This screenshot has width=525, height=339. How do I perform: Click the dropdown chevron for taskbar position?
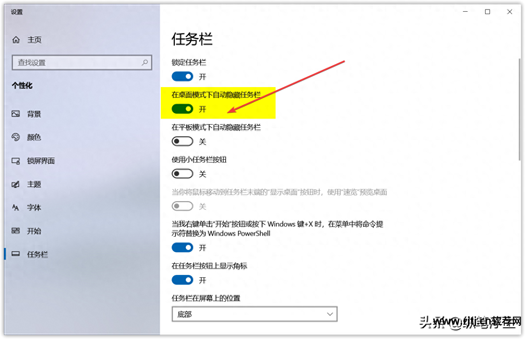tap(330, 314)
